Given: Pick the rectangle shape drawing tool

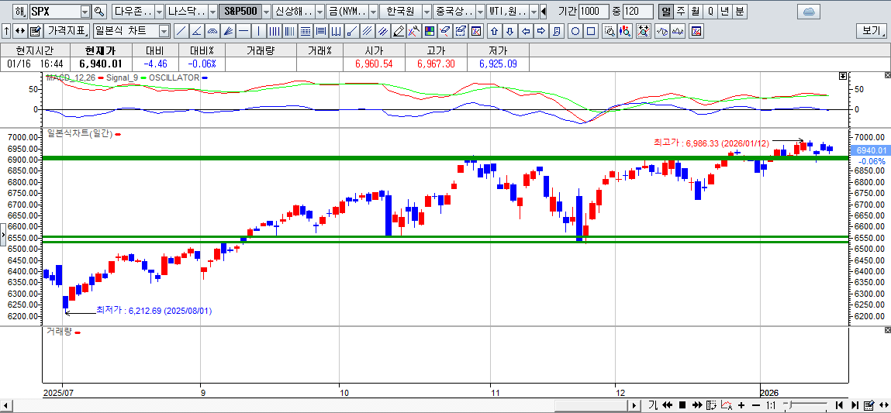Looking at the screenshot, I should (x=591, y=31).
